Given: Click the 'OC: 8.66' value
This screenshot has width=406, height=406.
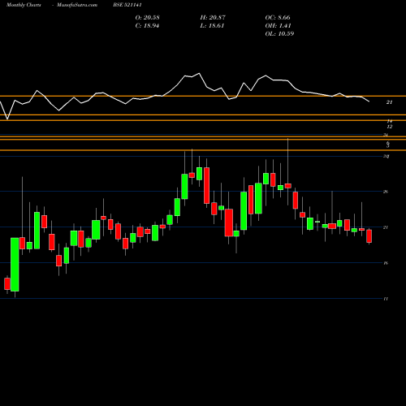Looking at the screenshot, I should click(x=278, y=18).
